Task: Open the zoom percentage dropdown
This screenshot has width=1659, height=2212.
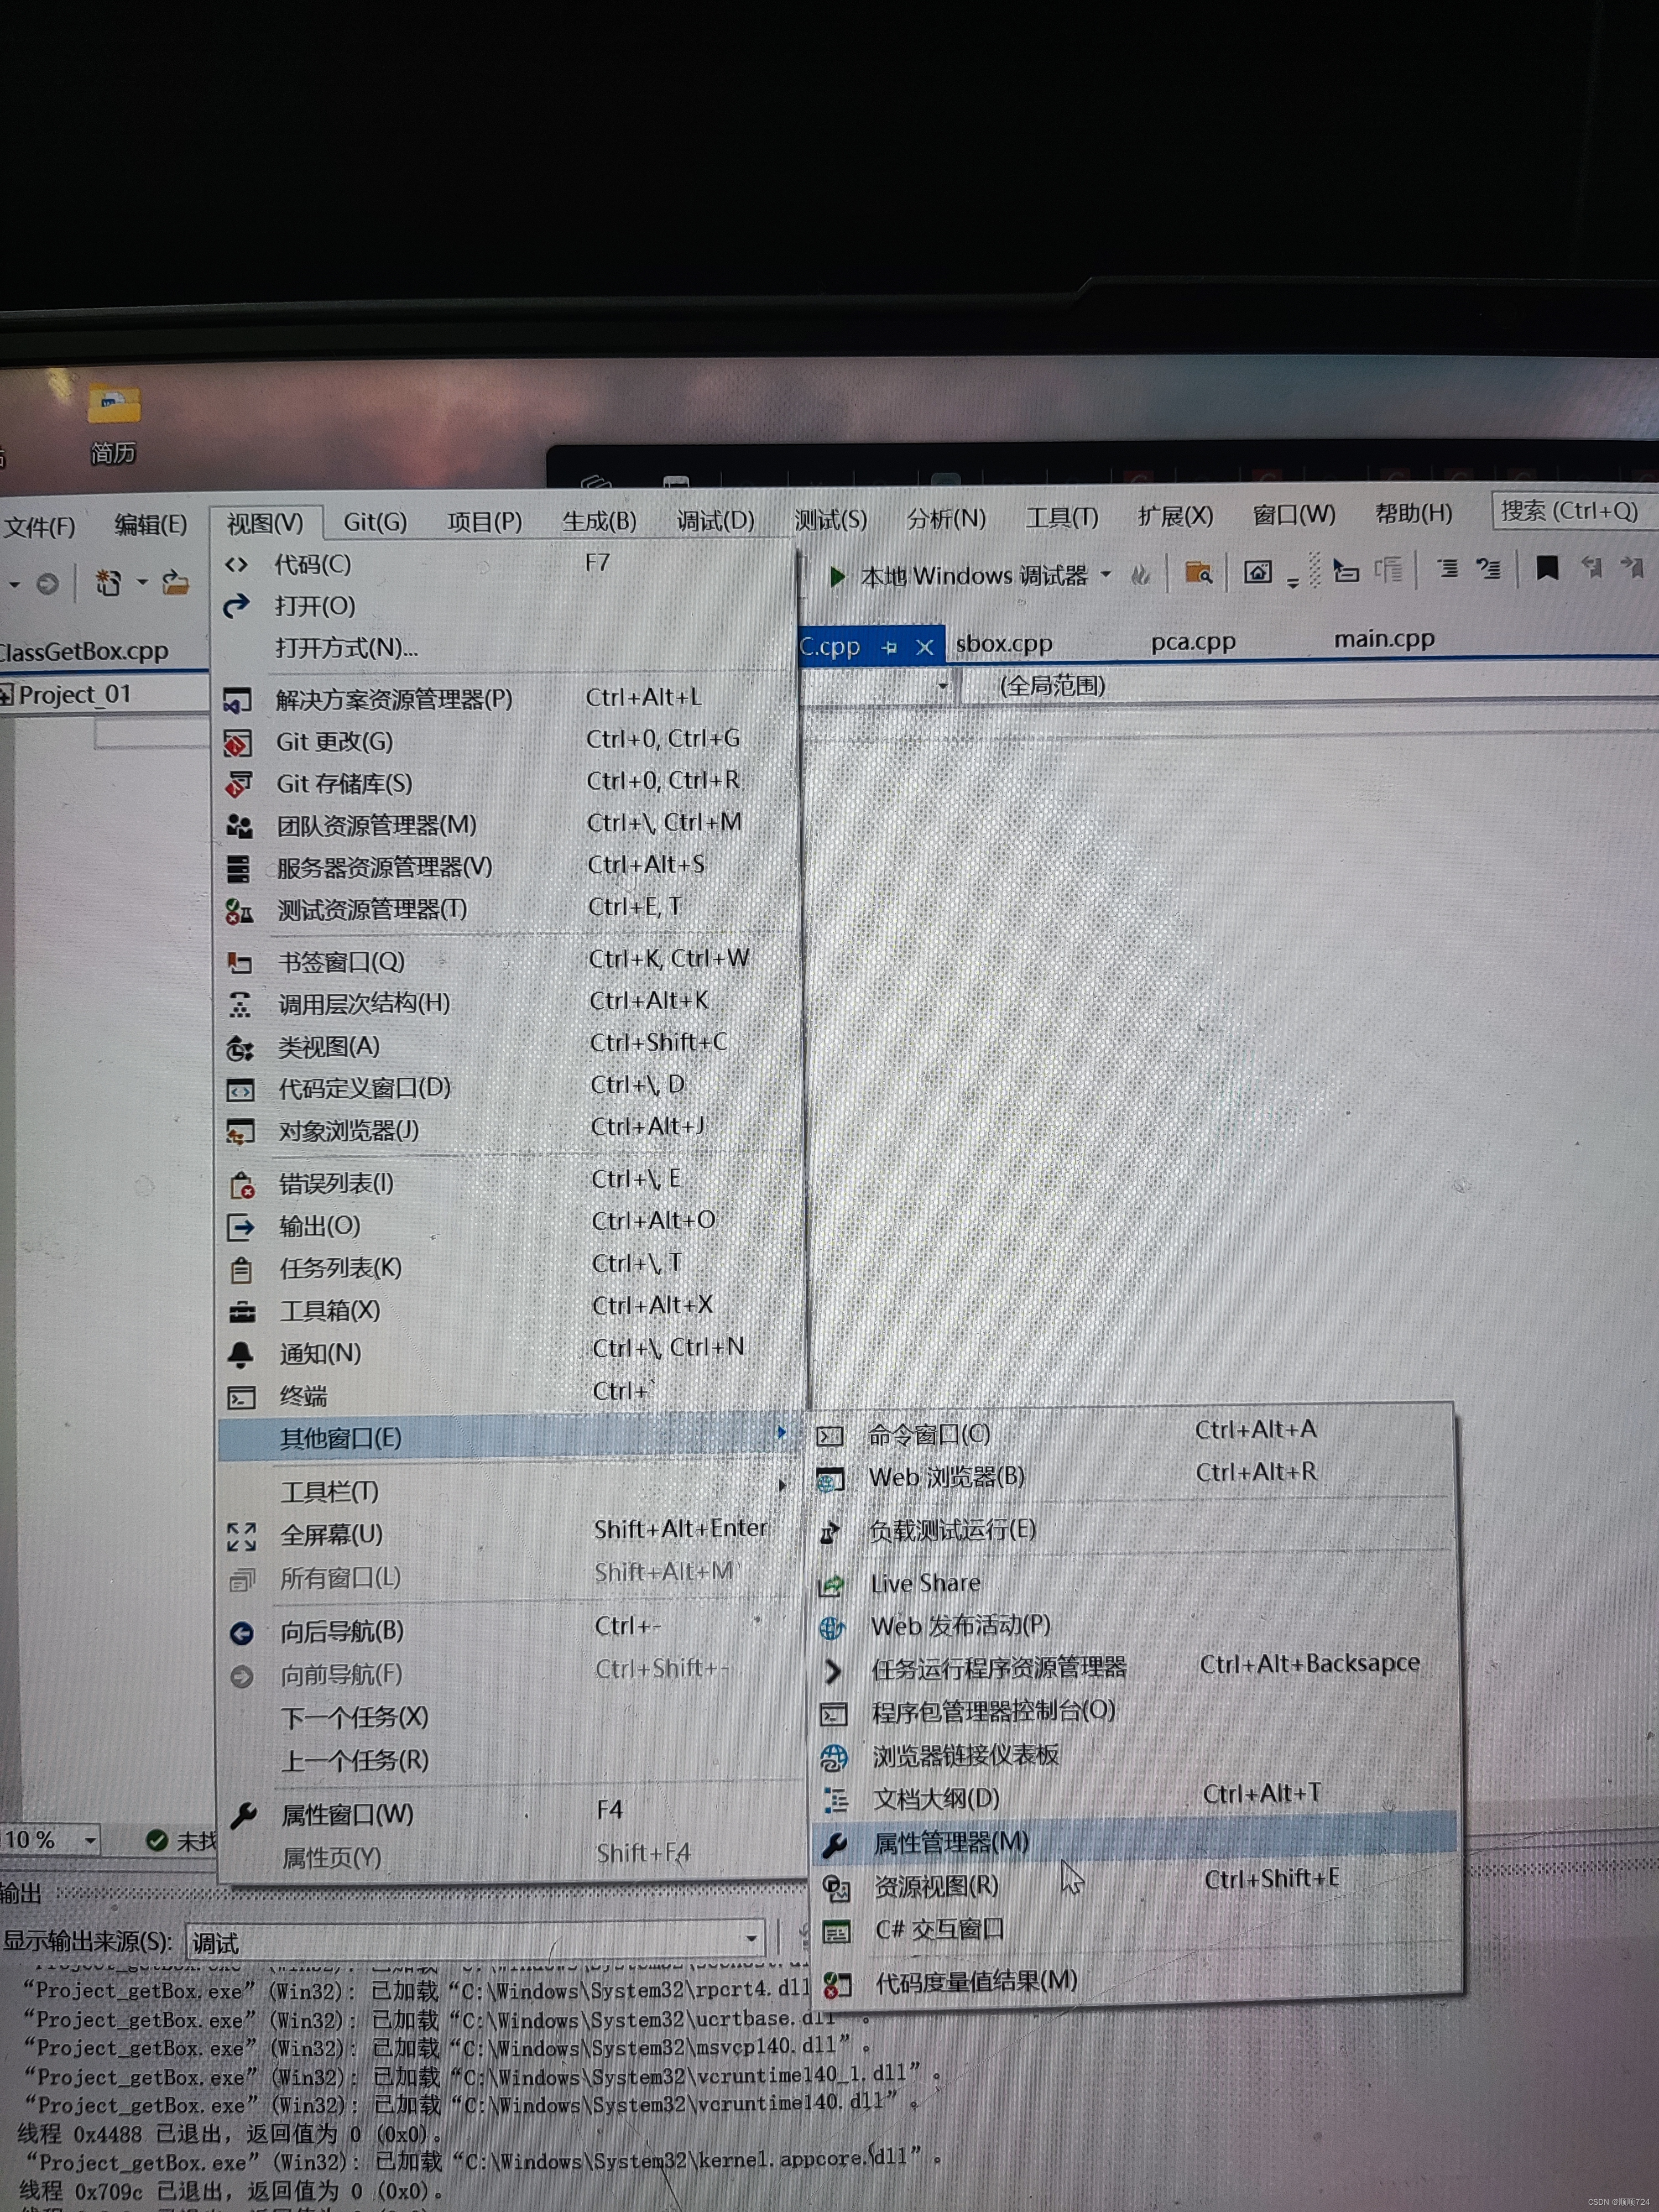Action: click(x=90, y=1840)
